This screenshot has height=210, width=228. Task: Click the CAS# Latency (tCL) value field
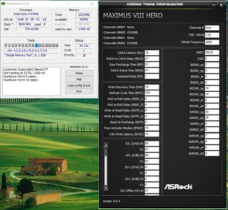coord(152,52)
